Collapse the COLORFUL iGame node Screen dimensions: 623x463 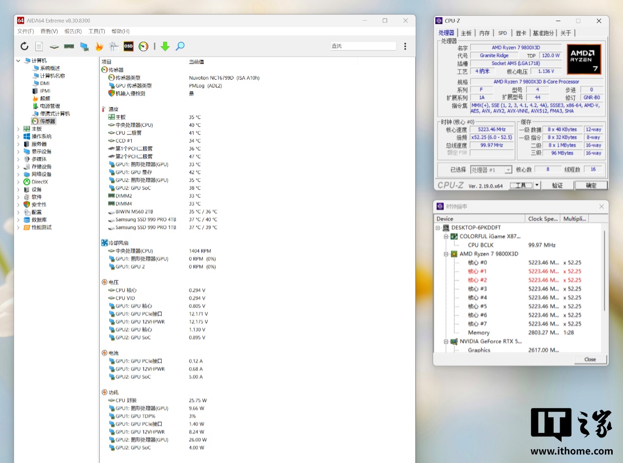[x=446, y=236]
